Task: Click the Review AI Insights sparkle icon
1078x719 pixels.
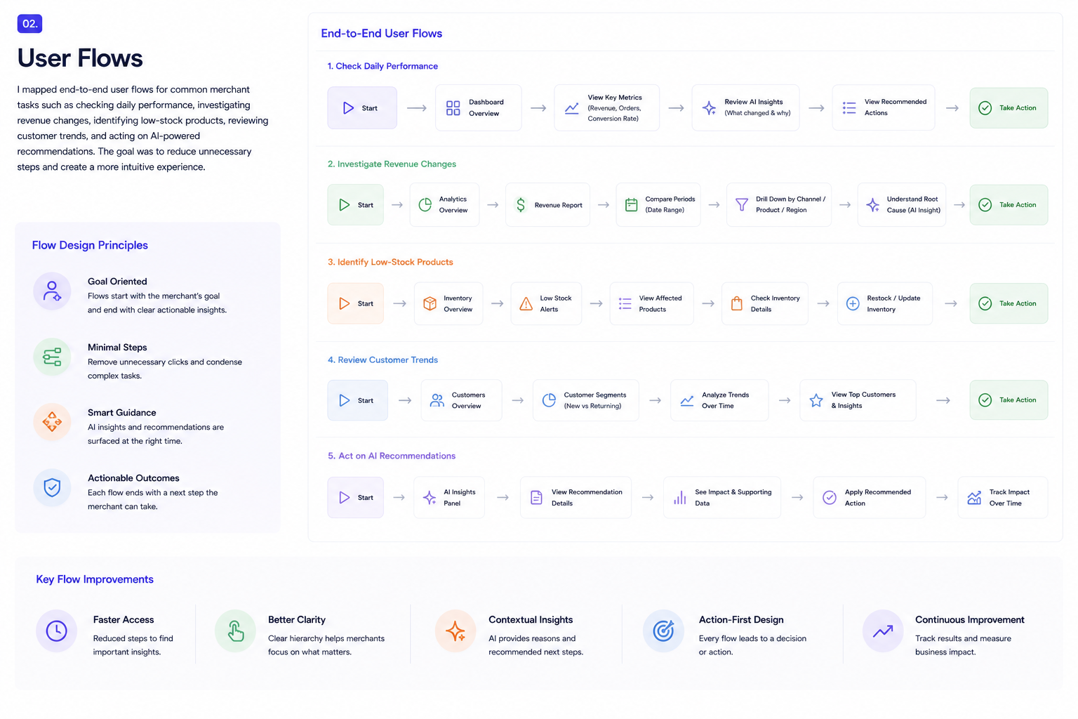Action: coord(710,107)
